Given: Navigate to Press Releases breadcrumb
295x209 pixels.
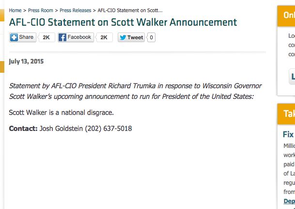Looking at the screenshot, I should [75, 10].
